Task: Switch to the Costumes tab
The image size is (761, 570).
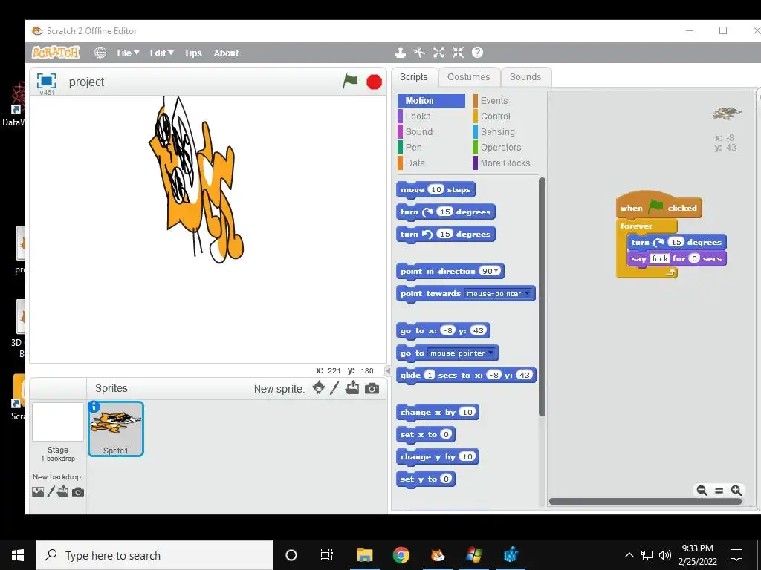Action: click(x=468, y=77)
